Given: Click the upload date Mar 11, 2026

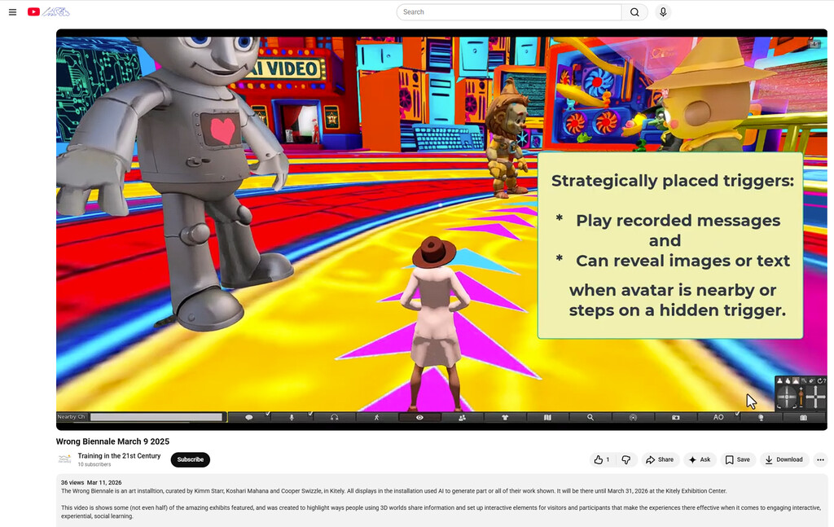Looking at the screenshot, I should click(104, 482).
